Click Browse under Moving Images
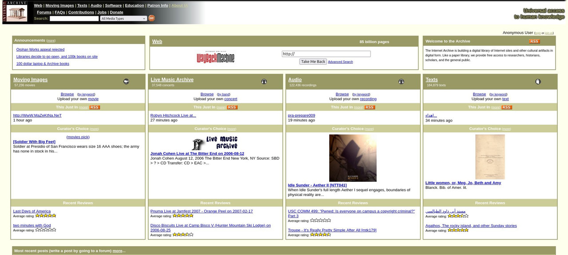 coord(67,94)
